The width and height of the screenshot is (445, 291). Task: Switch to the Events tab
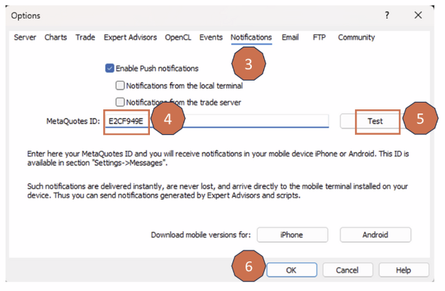point(210,38)
